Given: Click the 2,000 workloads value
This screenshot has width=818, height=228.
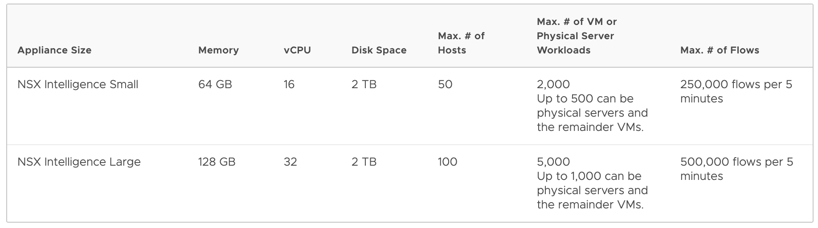Looking at the screenshot, I should tap(553, 85).
